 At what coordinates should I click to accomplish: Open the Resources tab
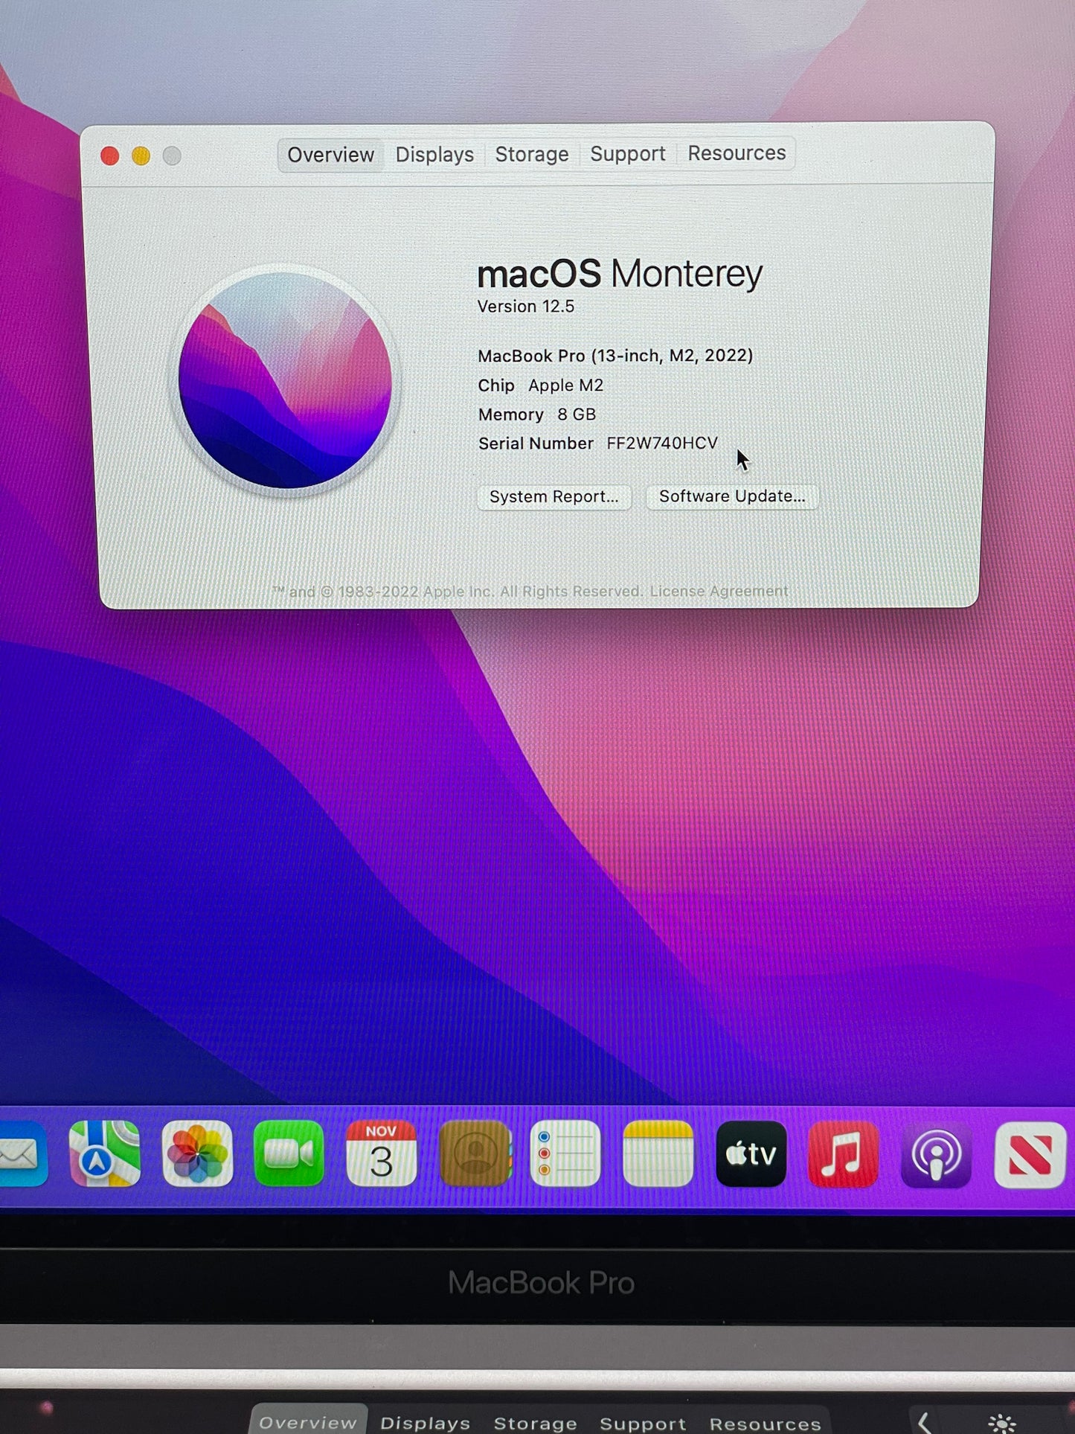click(x=737, y=153)
